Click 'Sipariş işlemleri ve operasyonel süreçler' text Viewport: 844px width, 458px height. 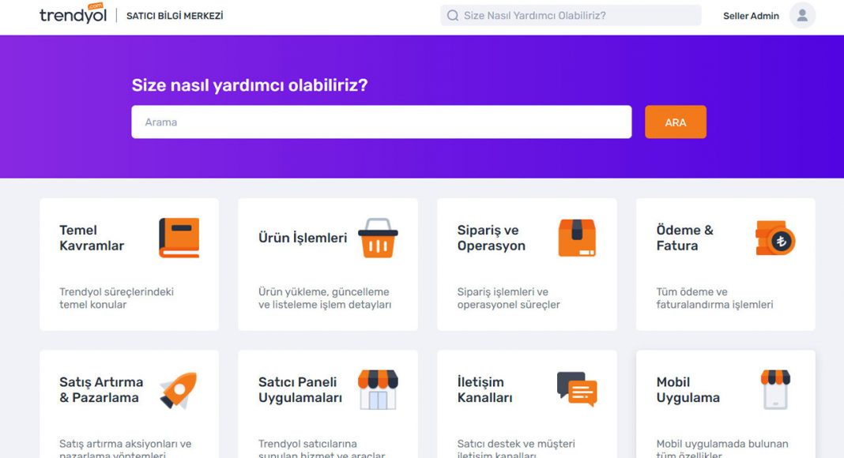pyautogui.click(x=508, y=298)
